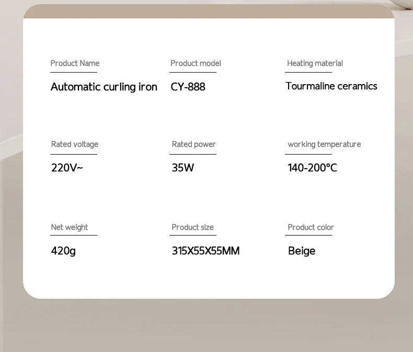The width and height of the screenshot is (413, 352).
Task: Select the "Tourmaline ceramics" value
Action: tap(331, 86)
